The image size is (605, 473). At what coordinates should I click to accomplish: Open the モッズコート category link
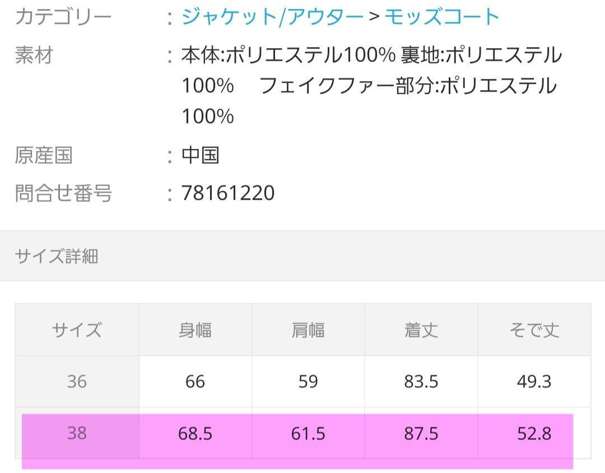(442, 17)
